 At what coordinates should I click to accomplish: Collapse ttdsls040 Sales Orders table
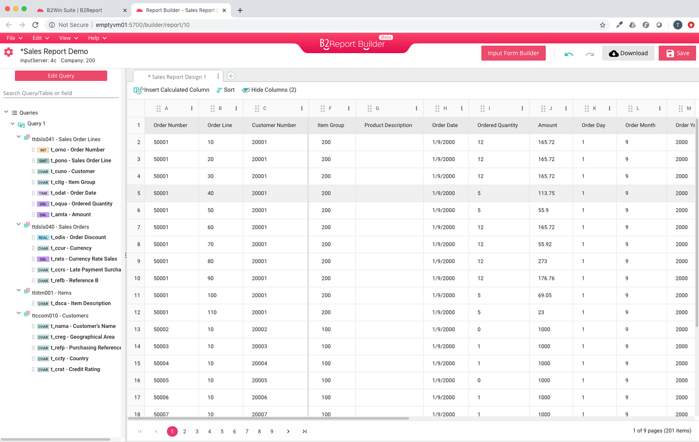click(18, 224)
